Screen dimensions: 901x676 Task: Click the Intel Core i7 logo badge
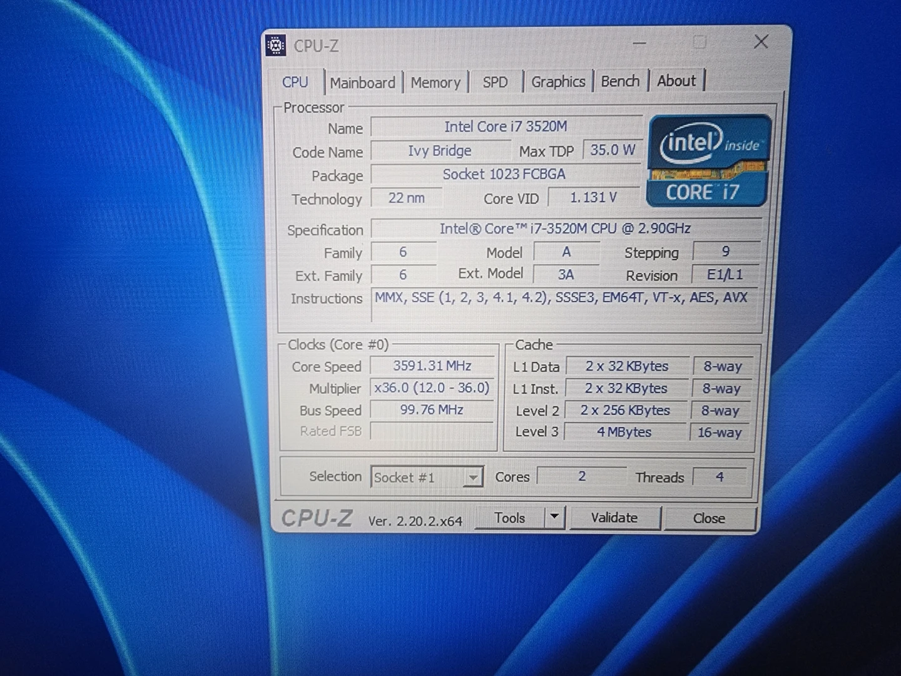click(708, 161)
